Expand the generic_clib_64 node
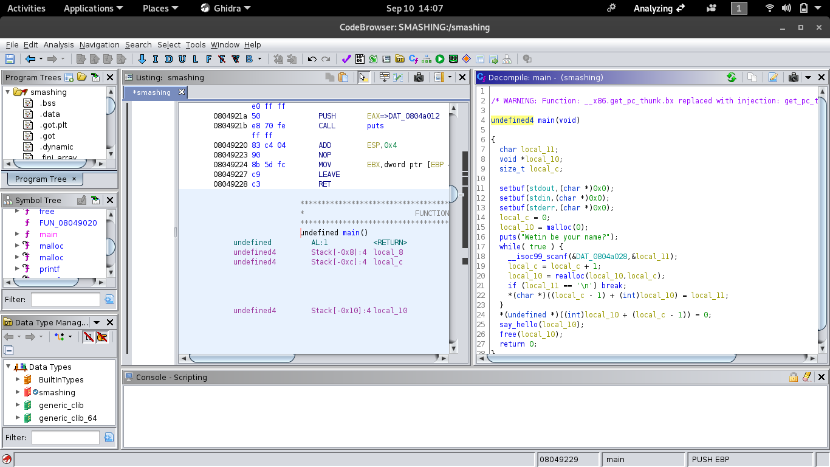 coord(18,418)
